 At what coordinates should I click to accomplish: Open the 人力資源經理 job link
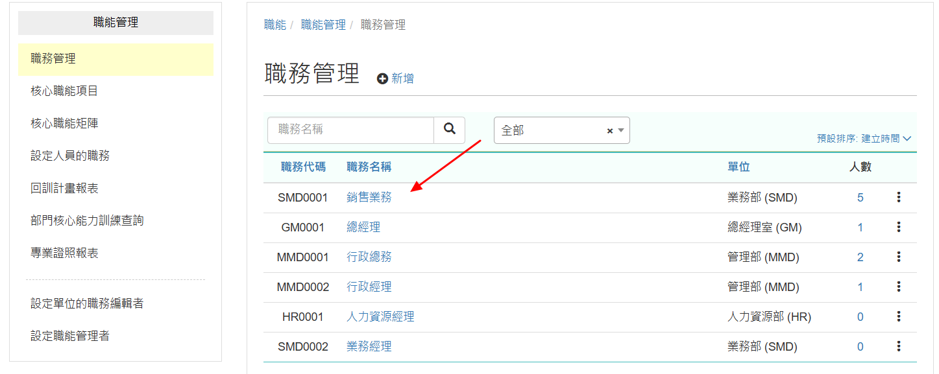click(380, 317)
